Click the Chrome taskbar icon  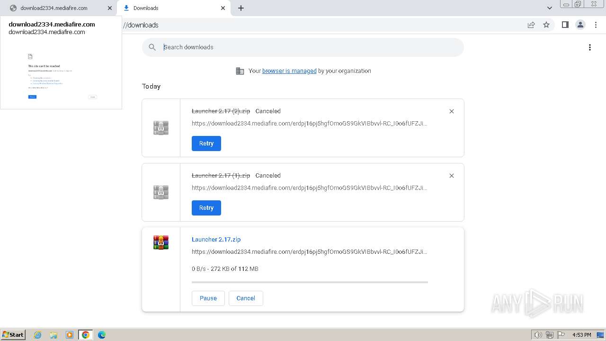[x=86, y=335]
